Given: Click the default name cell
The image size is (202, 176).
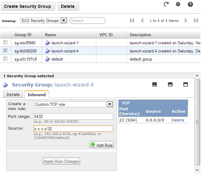Looking at the screenshot, I should point(57,59).
